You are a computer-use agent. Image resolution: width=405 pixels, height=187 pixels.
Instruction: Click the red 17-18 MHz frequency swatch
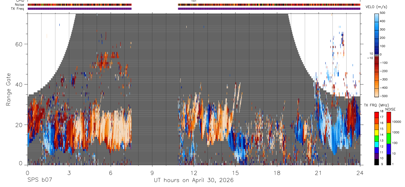pyautogui.click(x=377, y=115)
